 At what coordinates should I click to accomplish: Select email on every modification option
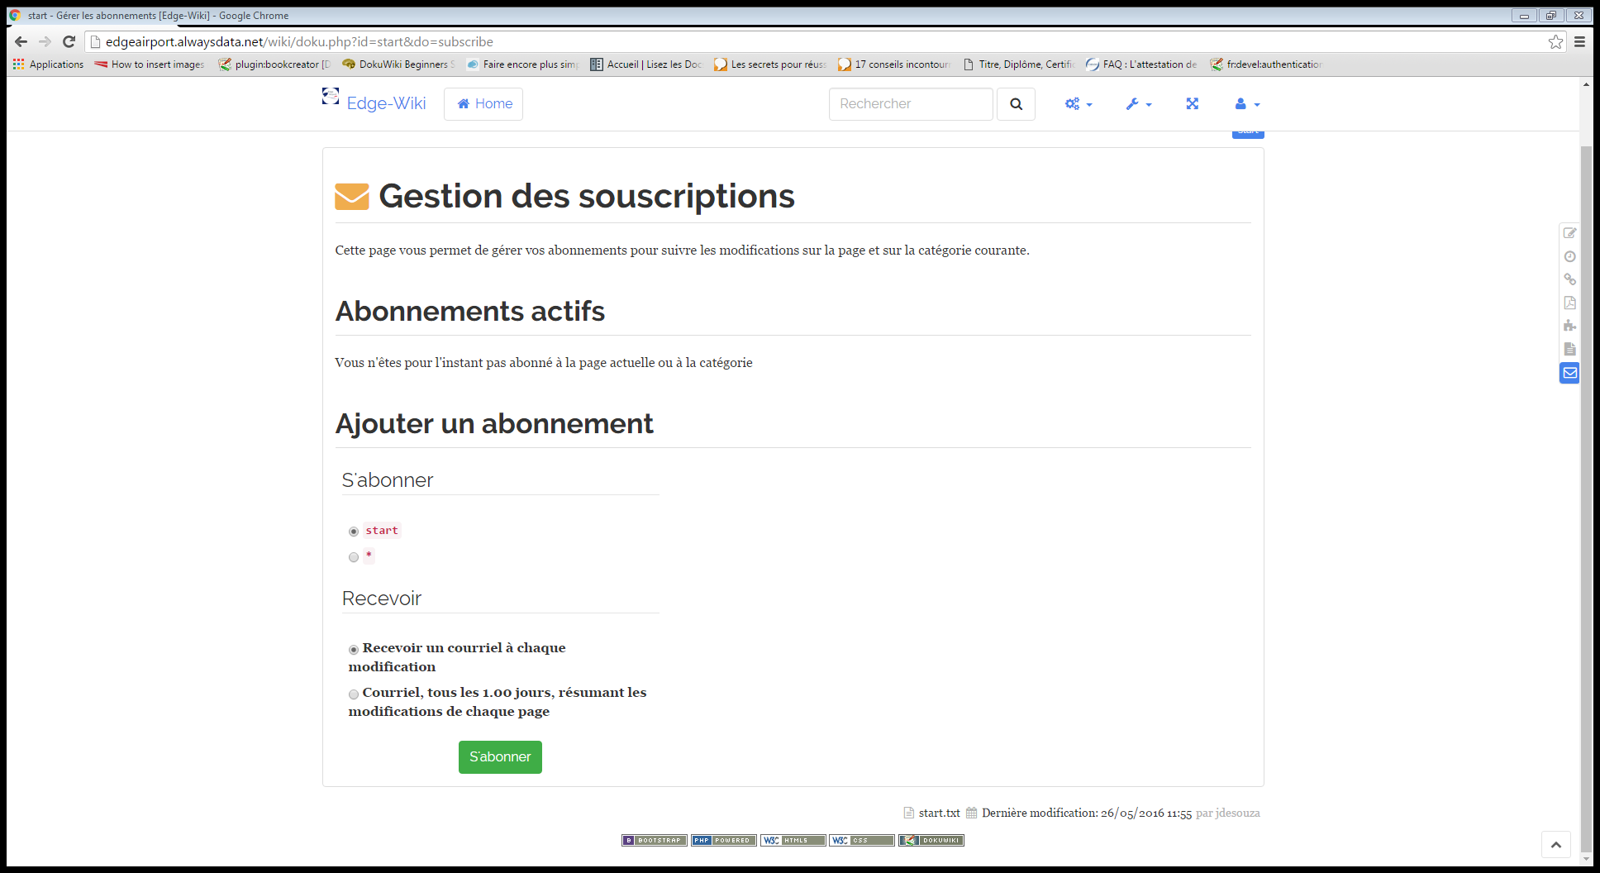point(354,650)
